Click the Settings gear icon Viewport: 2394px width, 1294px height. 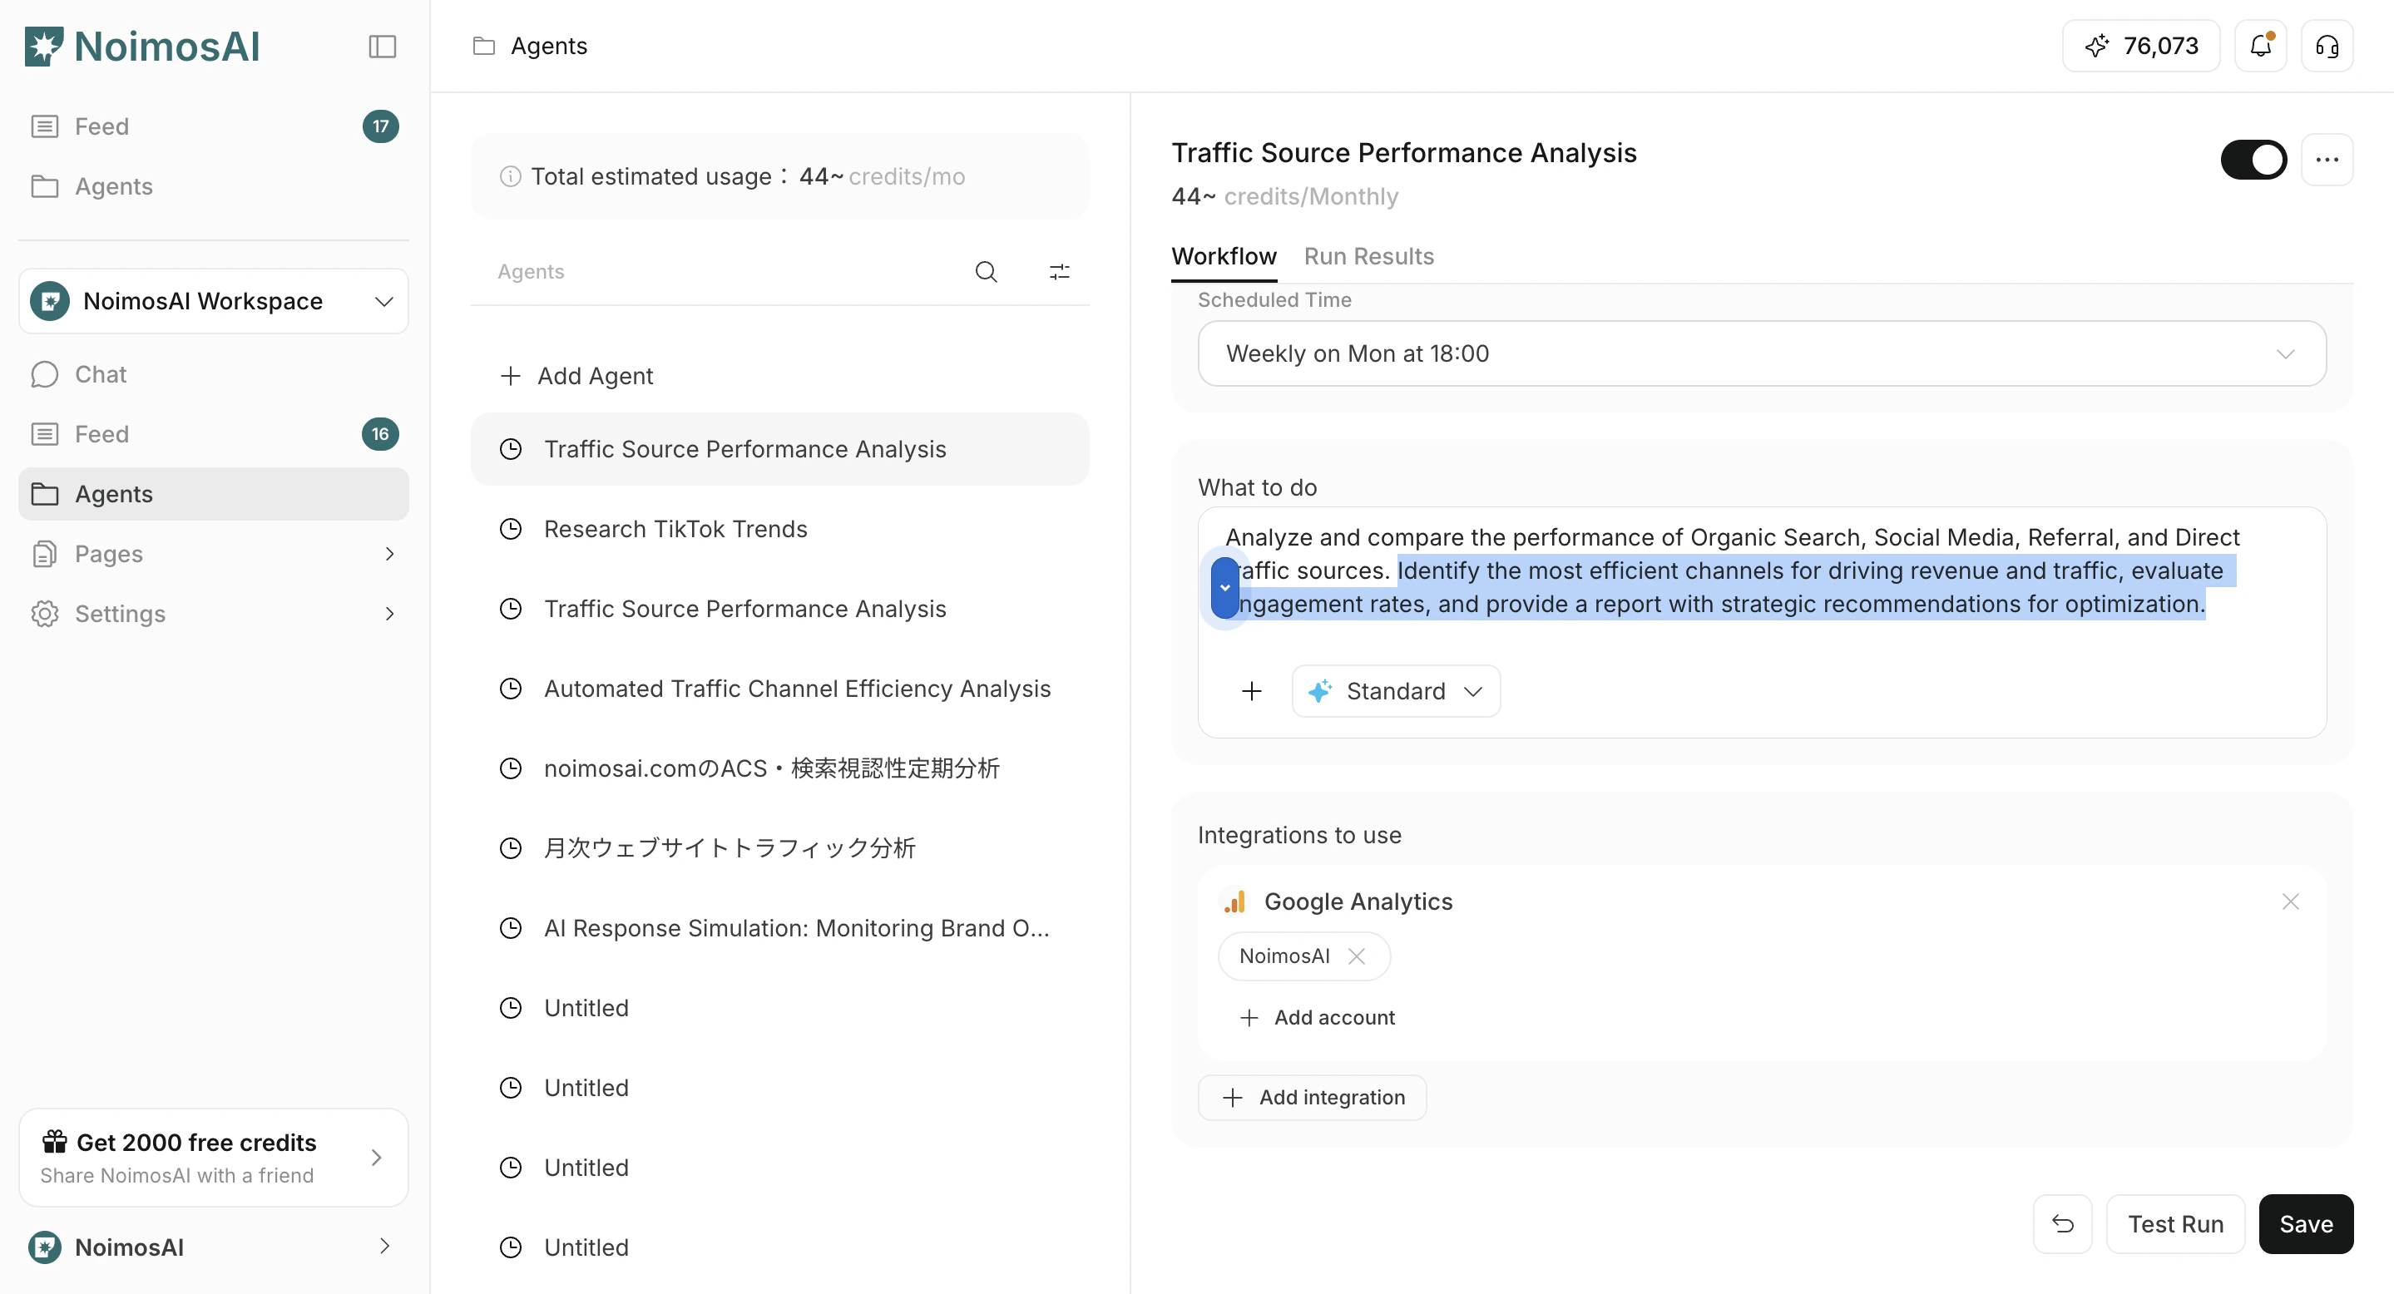44,614
